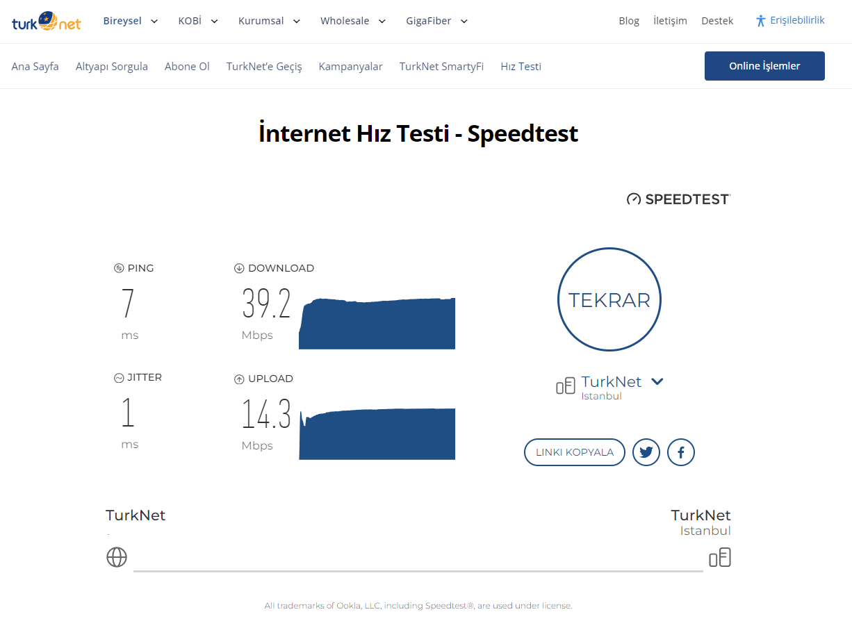The height and width of the screenshot is (628, 852).
Task: Click the 39.2 download value
Action: coord(266,304)
